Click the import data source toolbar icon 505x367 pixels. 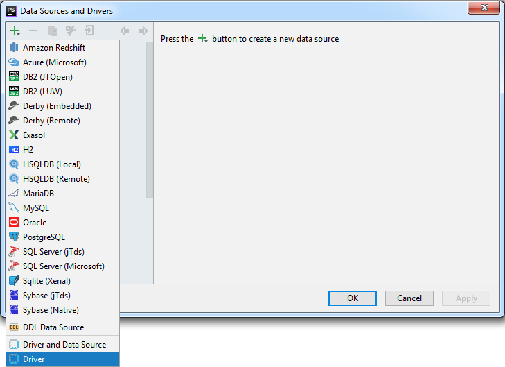(89, 31)
